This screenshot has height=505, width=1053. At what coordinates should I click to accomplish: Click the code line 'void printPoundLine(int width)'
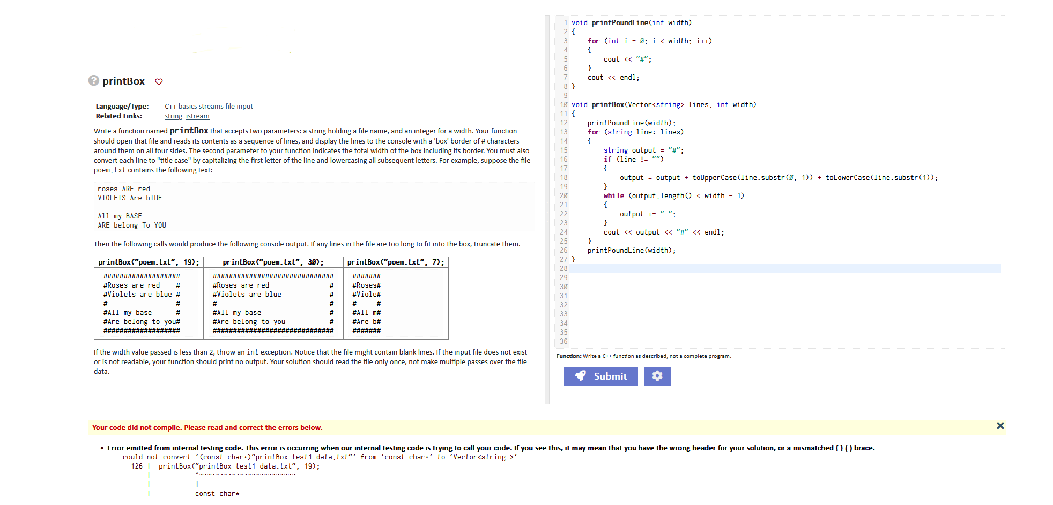[632, 22]
